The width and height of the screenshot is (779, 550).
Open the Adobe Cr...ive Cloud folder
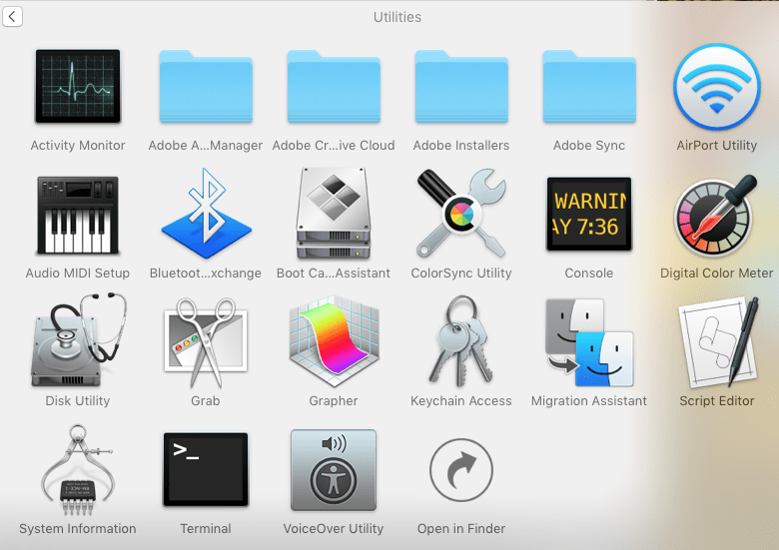click(334, 87)
